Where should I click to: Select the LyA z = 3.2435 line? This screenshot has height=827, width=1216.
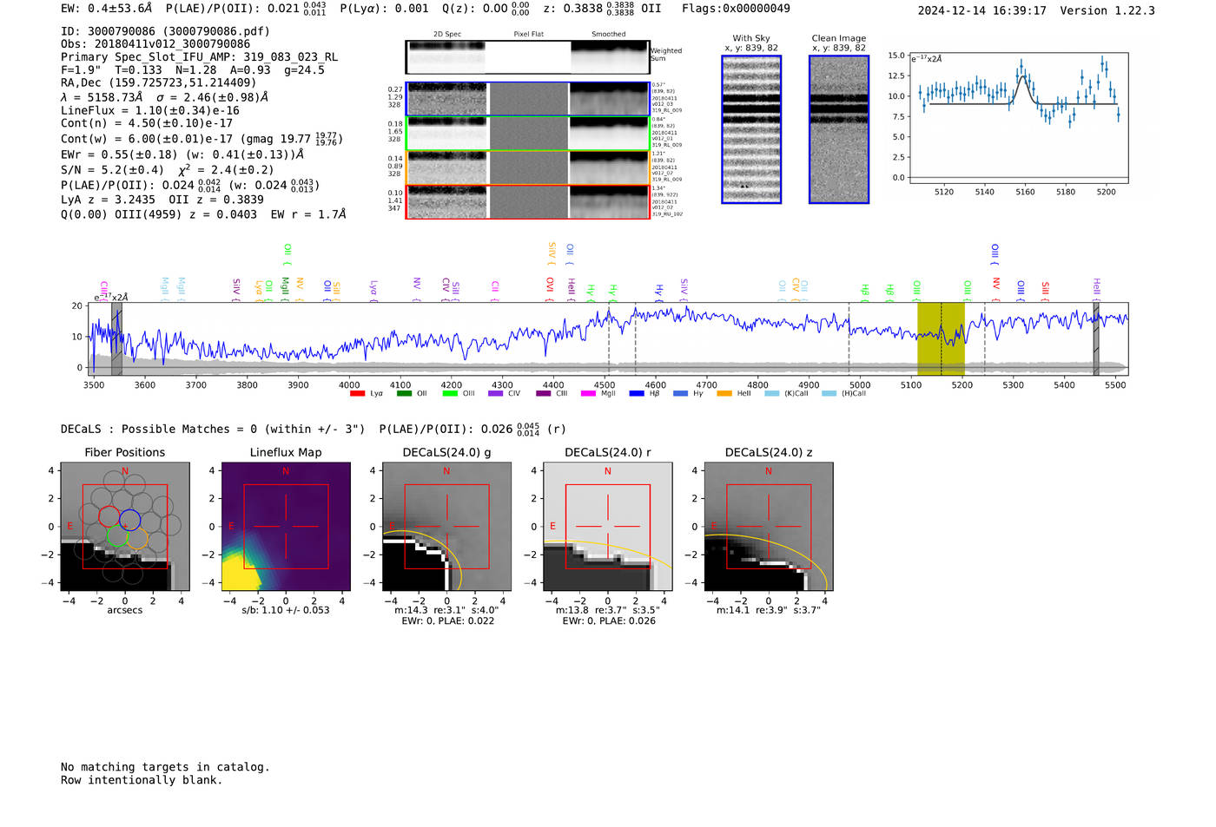tap(109, 200)
